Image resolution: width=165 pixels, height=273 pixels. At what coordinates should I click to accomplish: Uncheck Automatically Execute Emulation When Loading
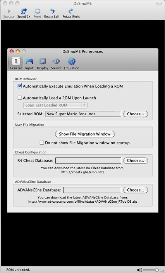click(20, 86)
